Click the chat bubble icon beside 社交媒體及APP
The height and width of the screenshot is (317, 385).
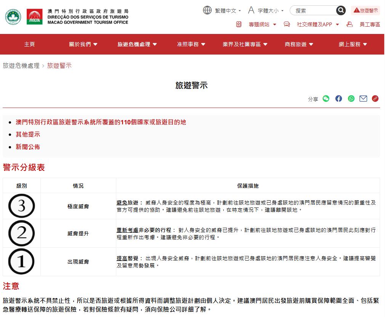287,24
